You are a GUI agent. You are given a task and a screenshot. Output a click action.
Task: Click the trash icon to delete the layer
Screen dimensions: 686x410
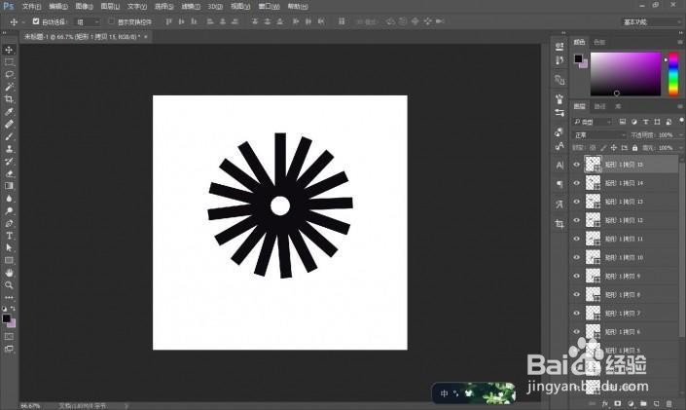[668, 403]
